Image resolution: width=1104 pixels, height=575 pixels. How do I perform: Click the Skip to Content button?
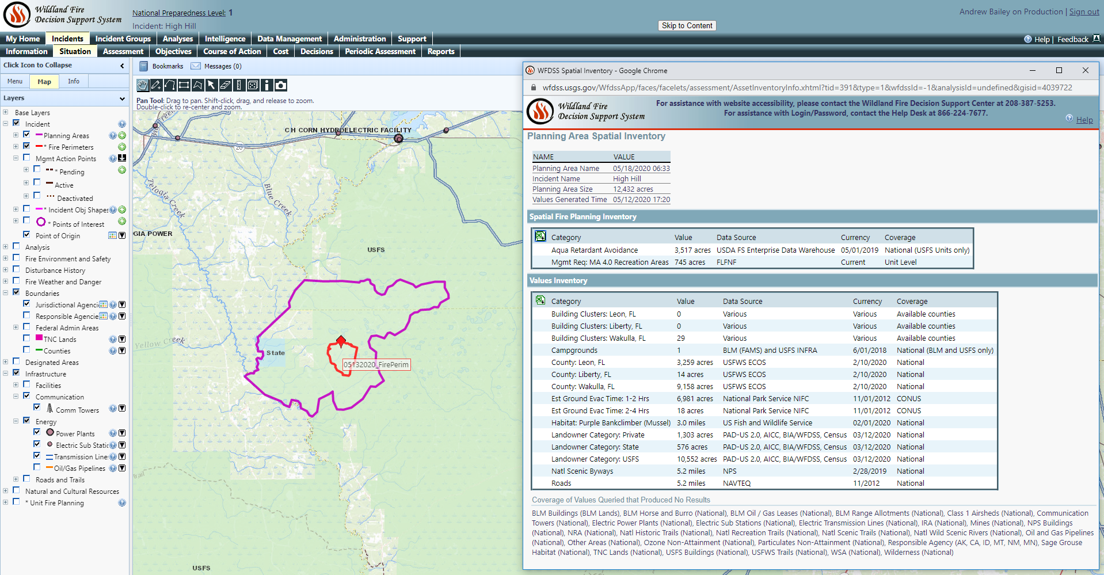(x=687, y=25)
